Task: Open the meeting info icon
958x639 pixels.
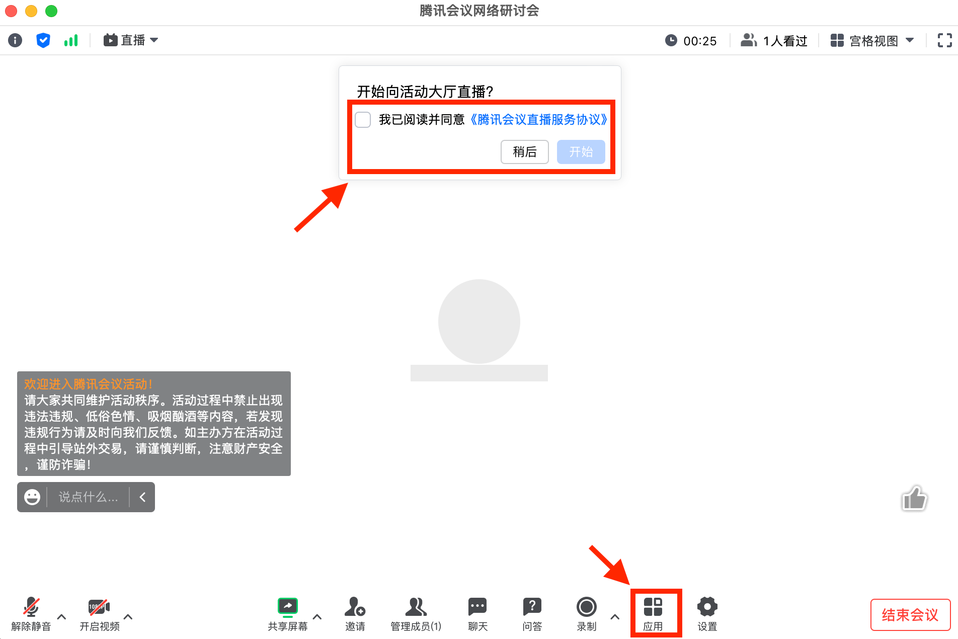Action: pyautogui.click(x=15, y=40)
